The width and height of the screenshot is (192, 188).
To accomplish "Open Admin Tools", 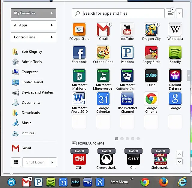I will [27, 62].
